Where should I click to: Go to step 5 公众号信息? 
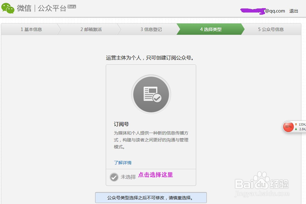271,29
